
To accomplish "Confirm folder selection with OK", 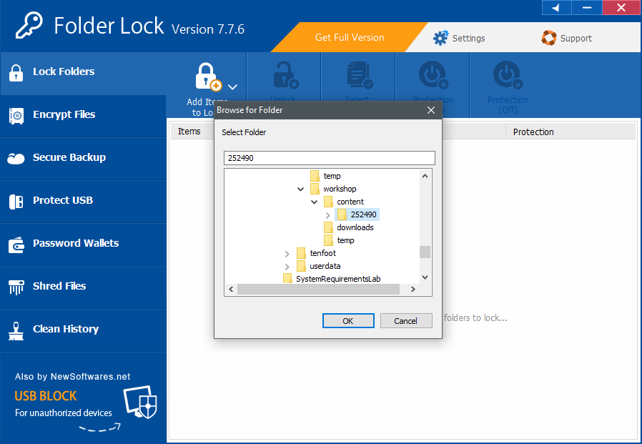I will pos(348,321).
